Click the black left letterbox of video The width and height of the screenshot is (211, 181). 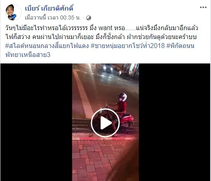36,122
